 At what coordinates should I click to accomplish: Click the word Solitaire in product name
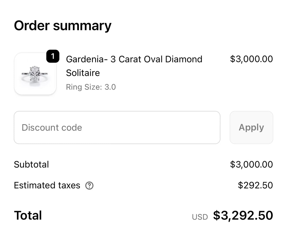click(83, 73)
